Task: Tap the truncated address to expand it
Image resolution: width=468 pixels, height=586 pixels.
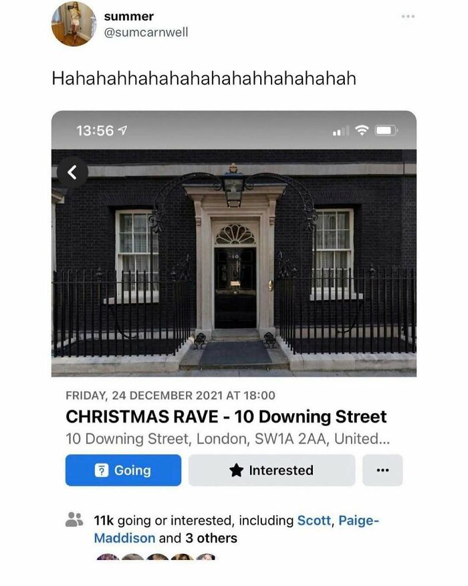Action: pos(228,439)
